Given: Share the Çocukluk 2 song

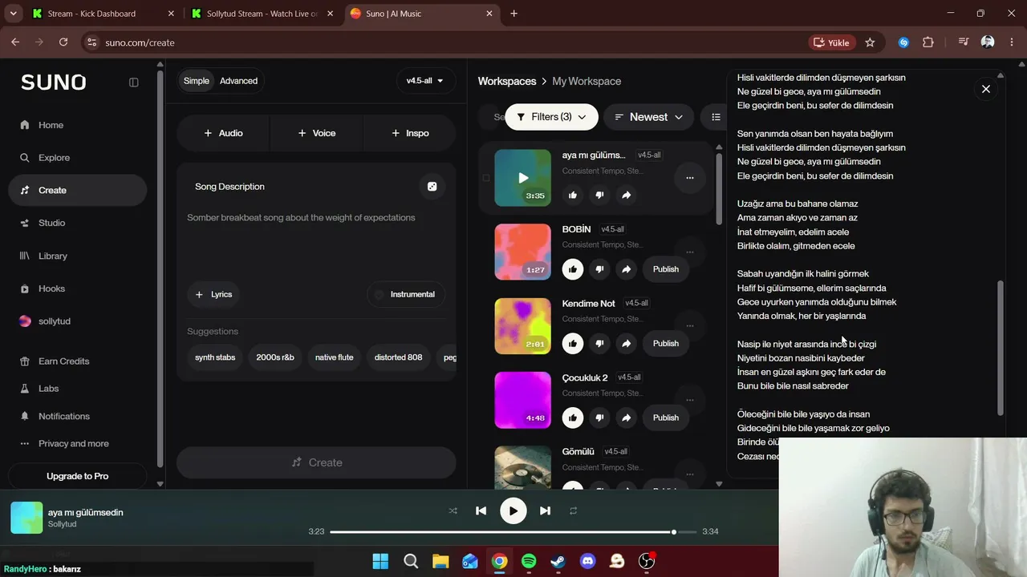Looking at the screenshot, I should click(626, 418).
